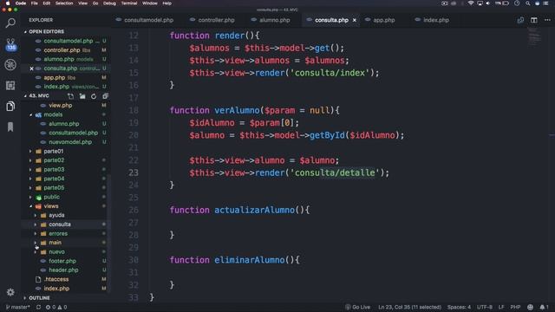
Task: Open the Manage settings gear icon
Action: pyautogui.click(x=10, y=292)
